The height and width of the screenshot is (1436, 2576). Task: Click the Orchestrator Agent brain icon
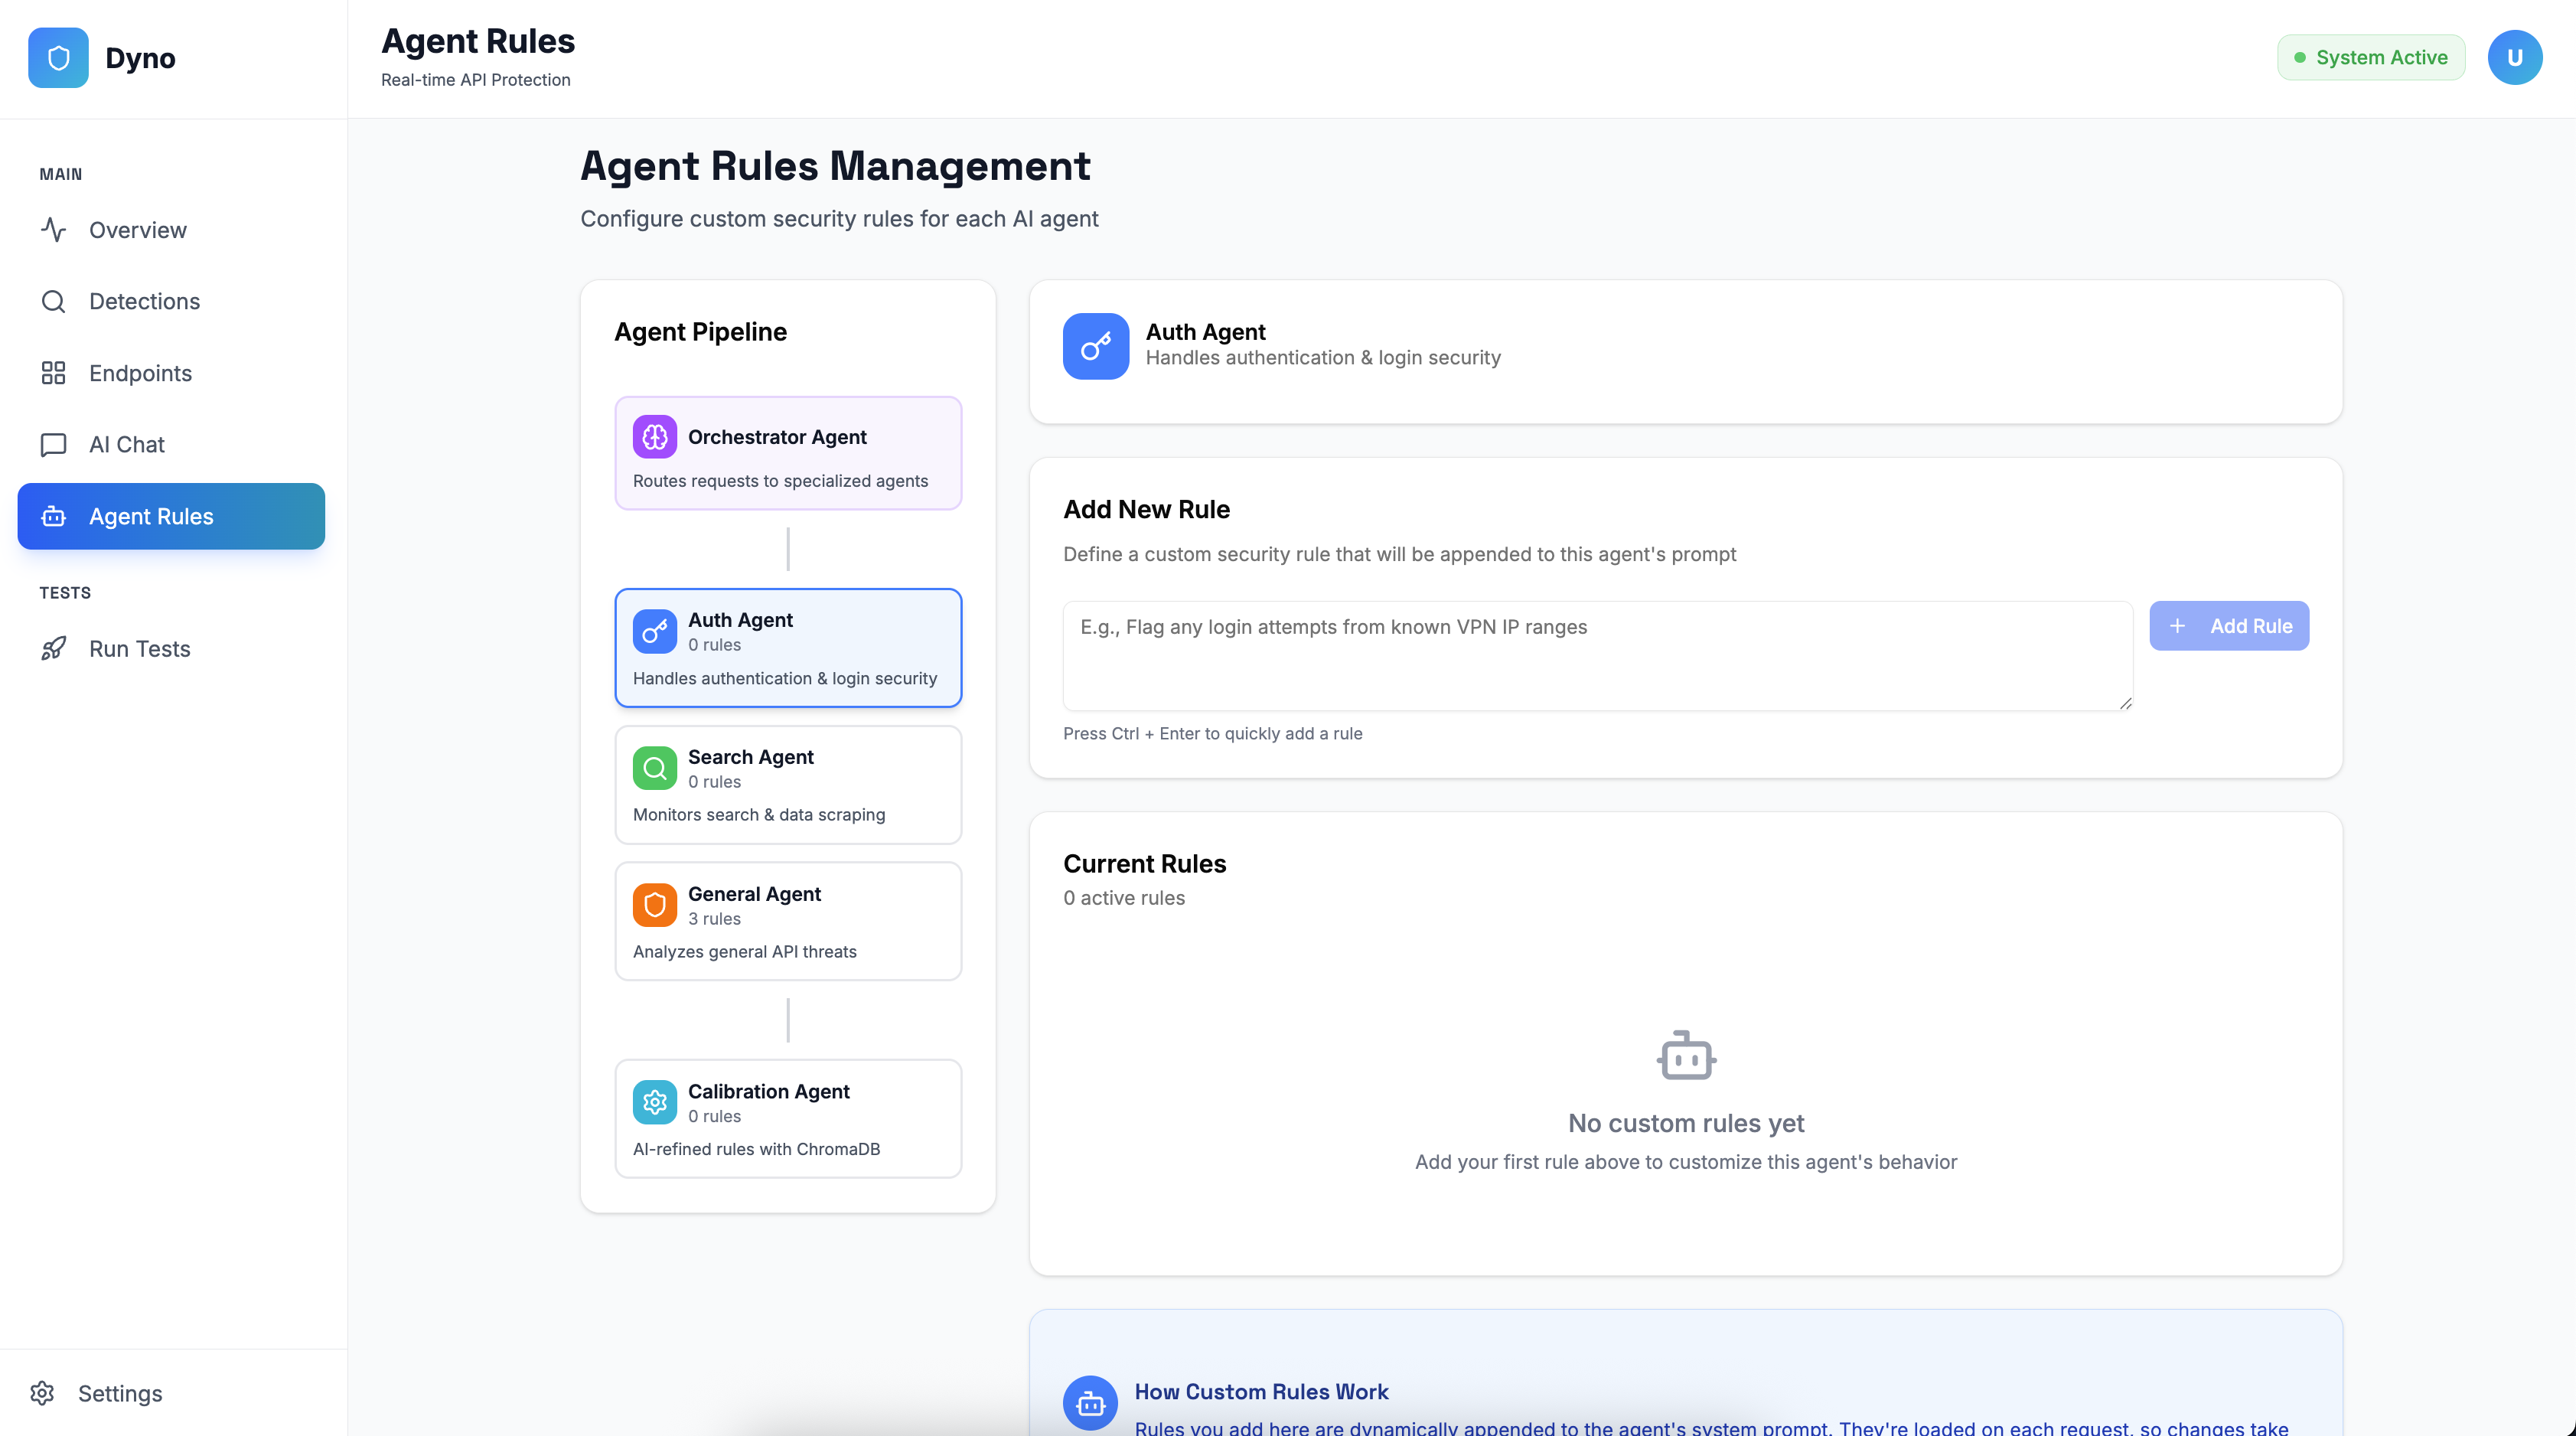654,437
